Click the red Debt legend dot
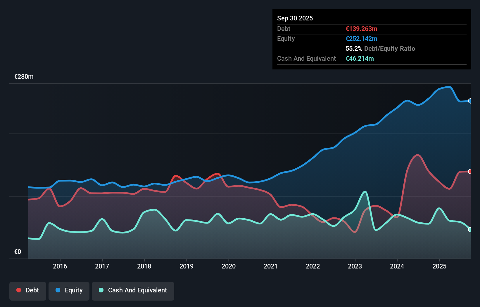The width and height of the screenshot is (480, 307). (19, 290)
